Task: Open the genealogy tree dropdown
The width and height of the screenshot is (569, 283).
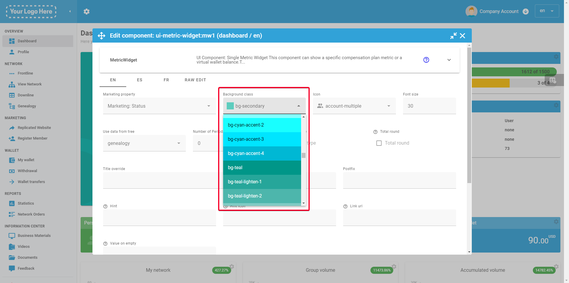Action: click(x=144, y=143)
